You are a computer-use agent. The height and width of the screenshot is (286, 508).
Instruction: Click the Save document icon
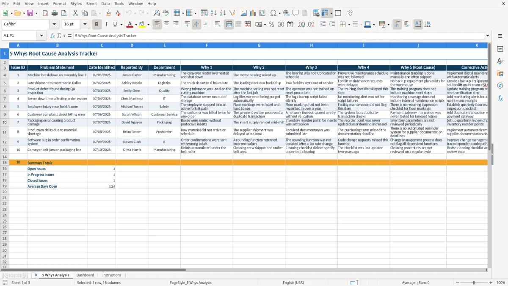pyautogui.click(x=30, y=13)
